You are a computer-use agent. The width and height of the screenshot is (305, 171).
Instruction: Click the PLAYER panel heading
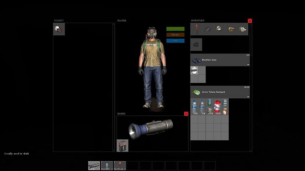(122, 20)
